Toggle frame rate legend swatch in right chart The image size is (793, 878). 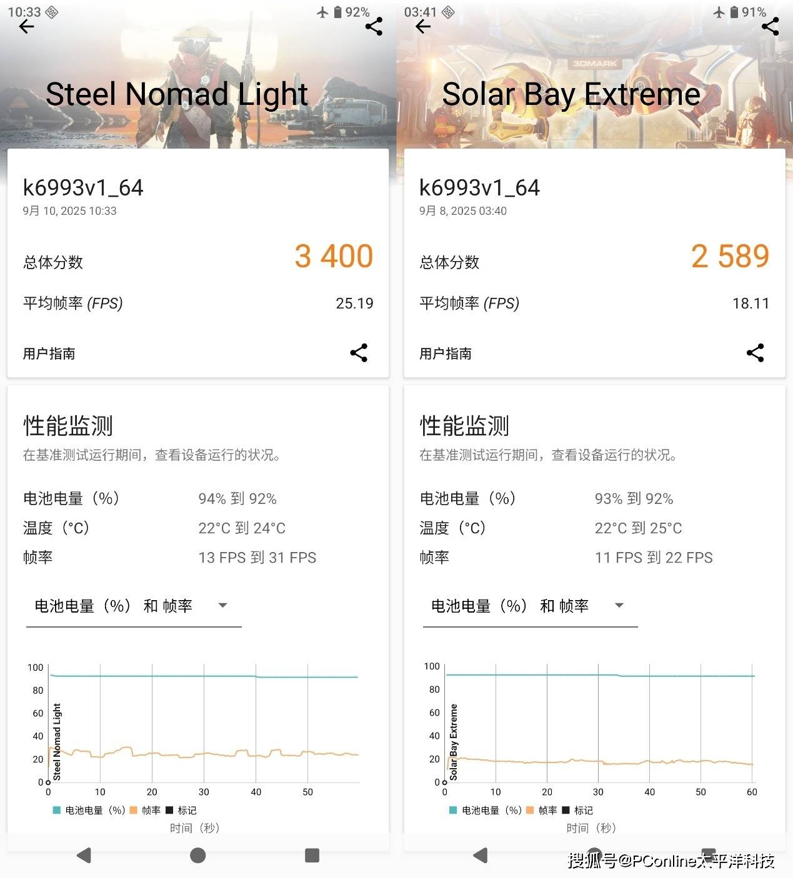coord(530,810)
